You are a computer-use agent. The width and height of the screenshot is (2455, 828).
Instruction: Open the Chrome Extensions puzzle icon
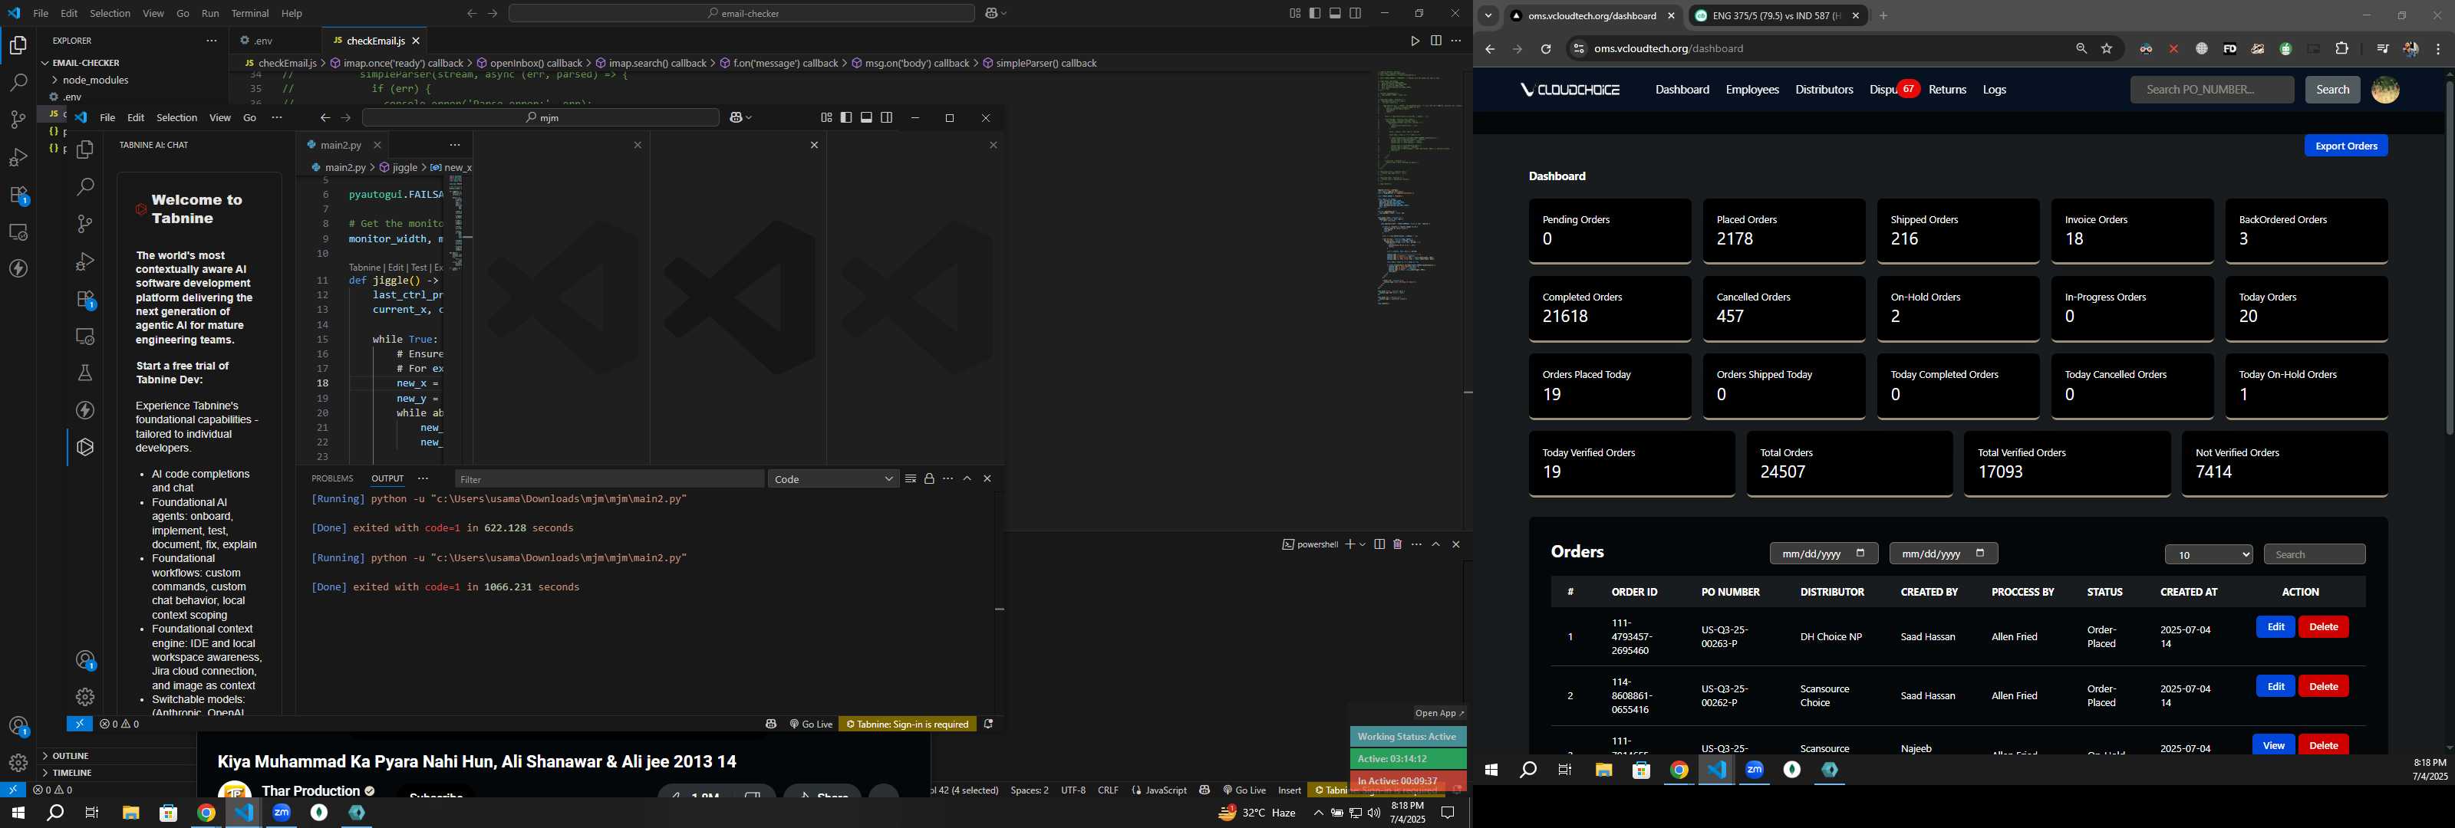[2341, 48]
